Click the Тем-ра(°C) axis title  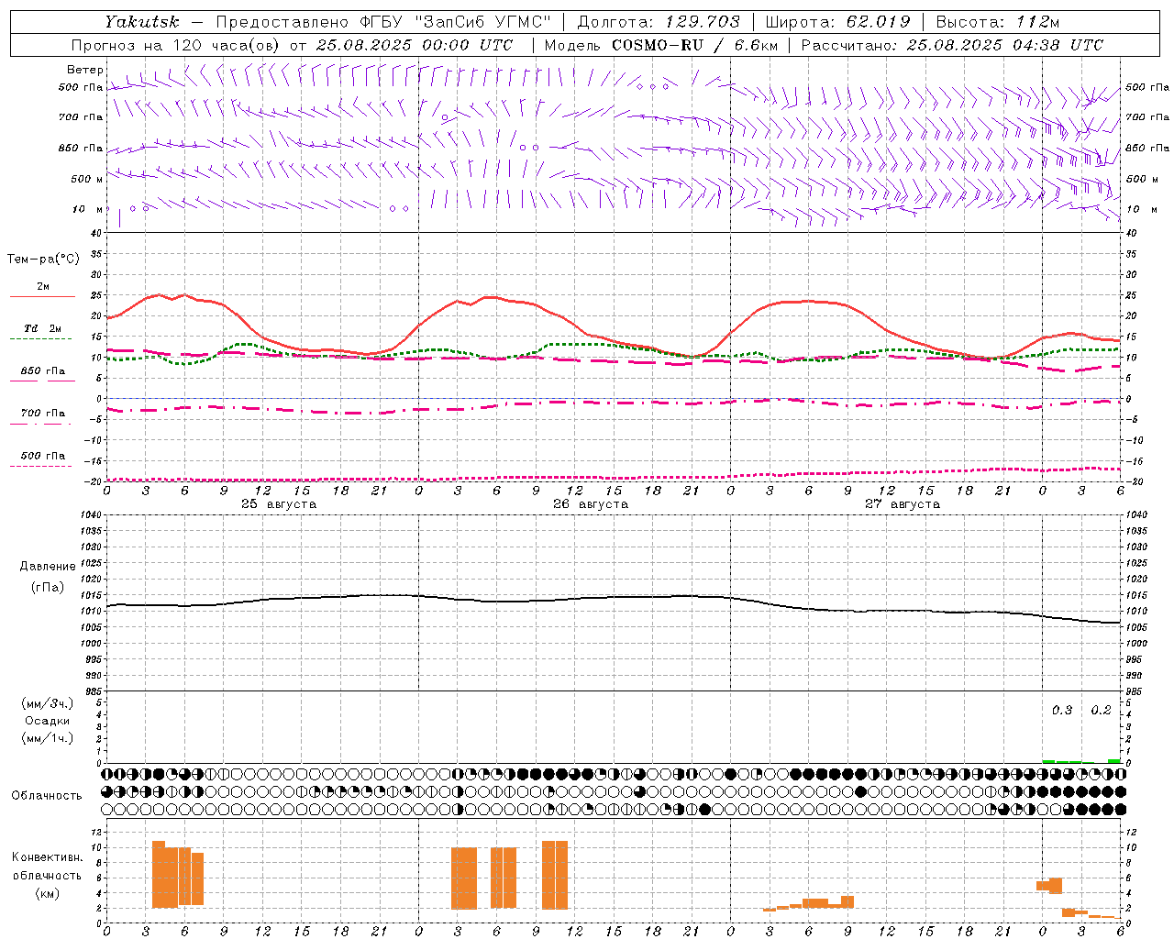coord(43,260)
